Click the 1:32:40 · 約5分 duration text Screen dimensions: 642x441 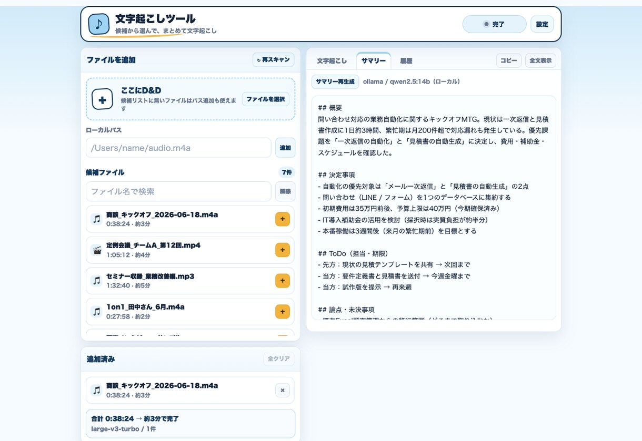coord(128,285)
